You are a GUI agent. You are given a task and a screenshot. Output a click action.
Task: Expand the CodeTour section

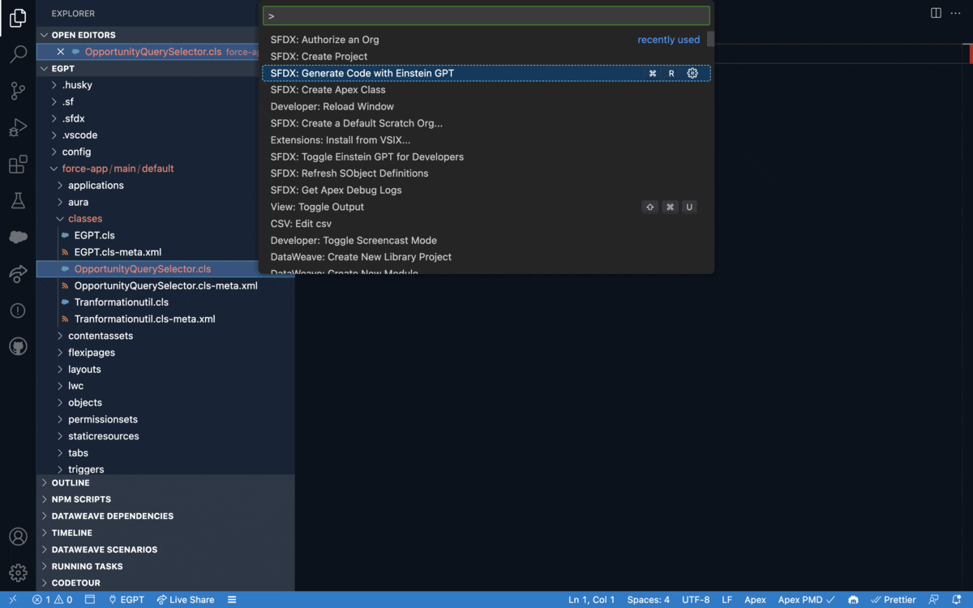[x=165, y=583]
